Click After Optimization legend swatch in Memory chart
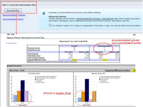 100,78
